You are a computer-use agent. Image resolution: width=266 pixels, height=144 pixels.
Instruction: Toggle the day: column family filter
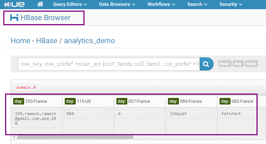(x=238, y=64)
